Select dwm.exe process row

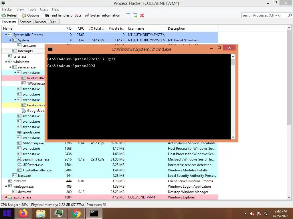point(110,192)
